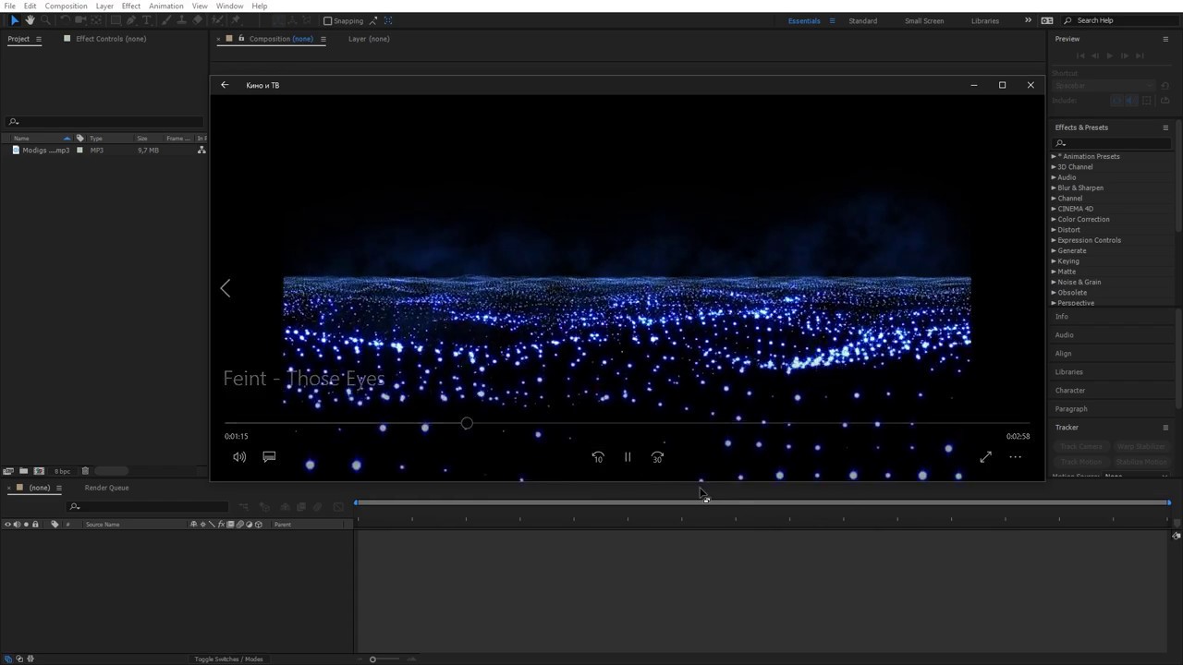Image resolution: width=1183 pixels, height=665 pixels.
Task: Create new composition from Project panel
Action: [x=39, y=471]
